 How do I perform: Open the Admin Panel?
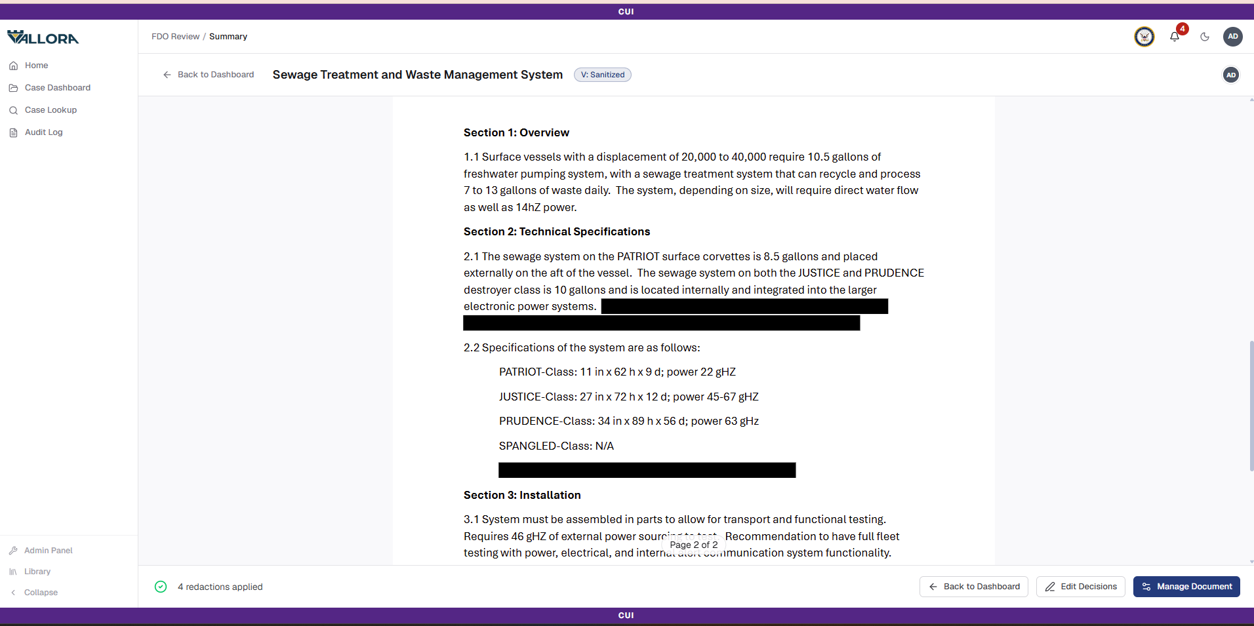48,551
